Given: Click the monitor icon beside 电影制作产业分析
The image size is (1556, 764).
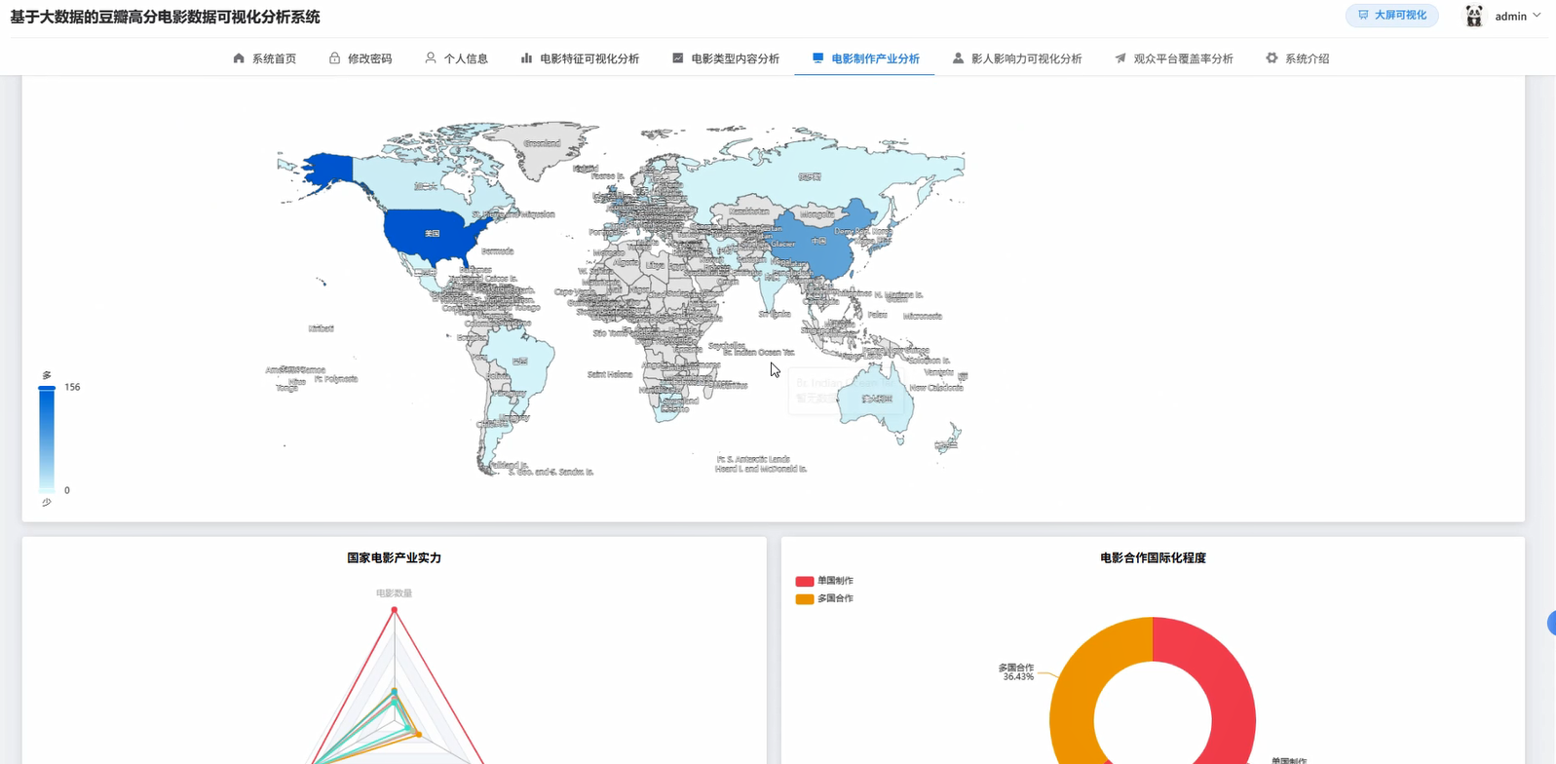Looking at the screenshot, I should (817, 58).
